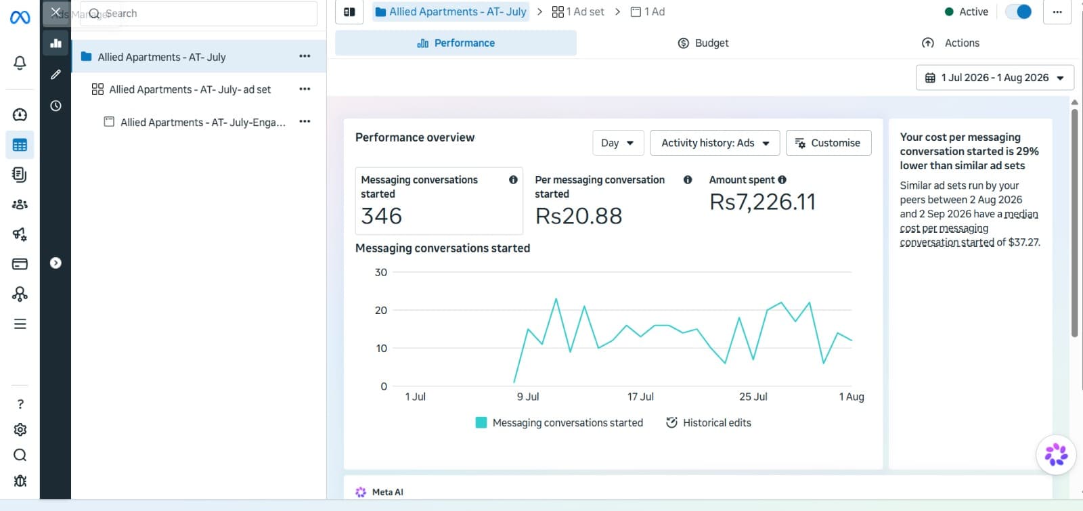The image size is (1083, 511).
Task: Switch to the Actions tab
Action: tap(951, 43)
